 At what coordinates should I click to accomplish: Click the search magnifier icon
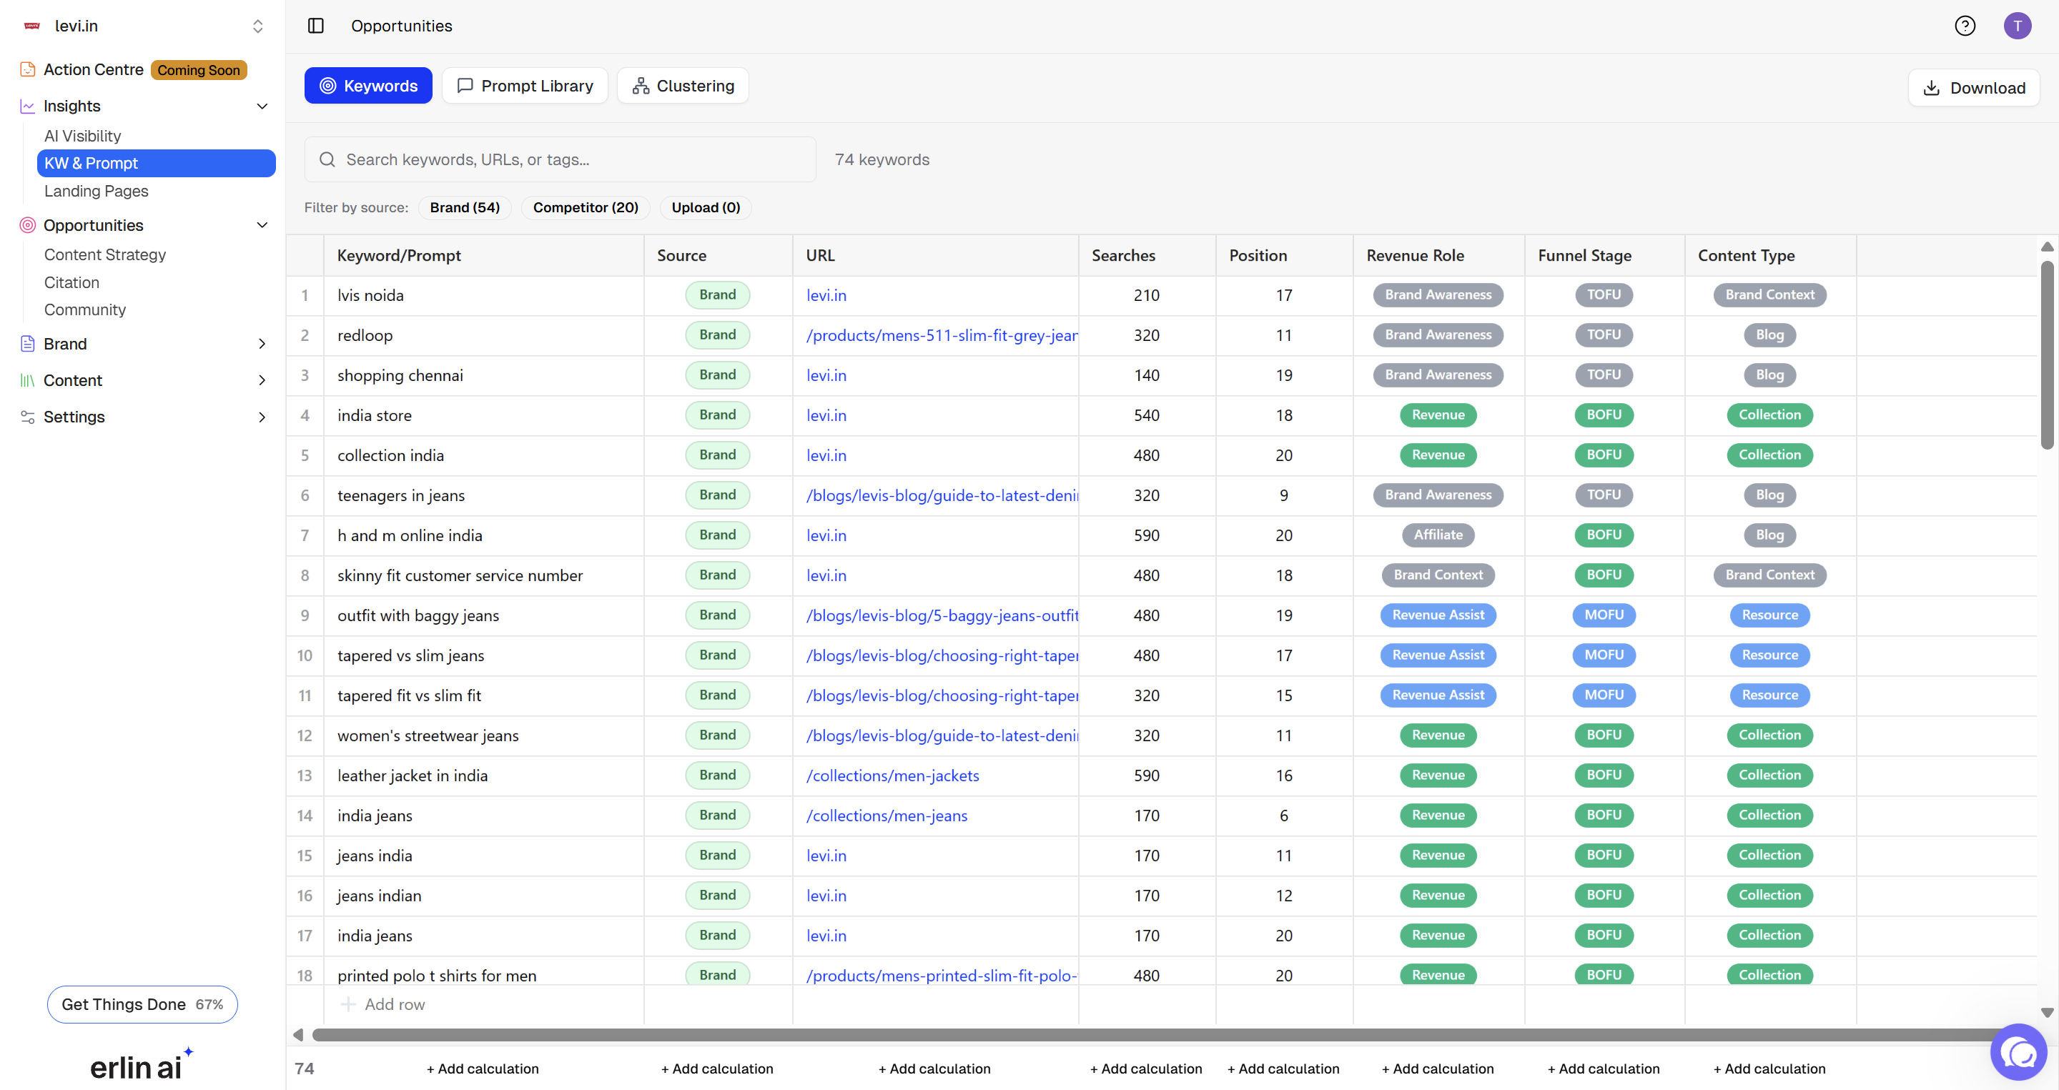pos(327,160)
